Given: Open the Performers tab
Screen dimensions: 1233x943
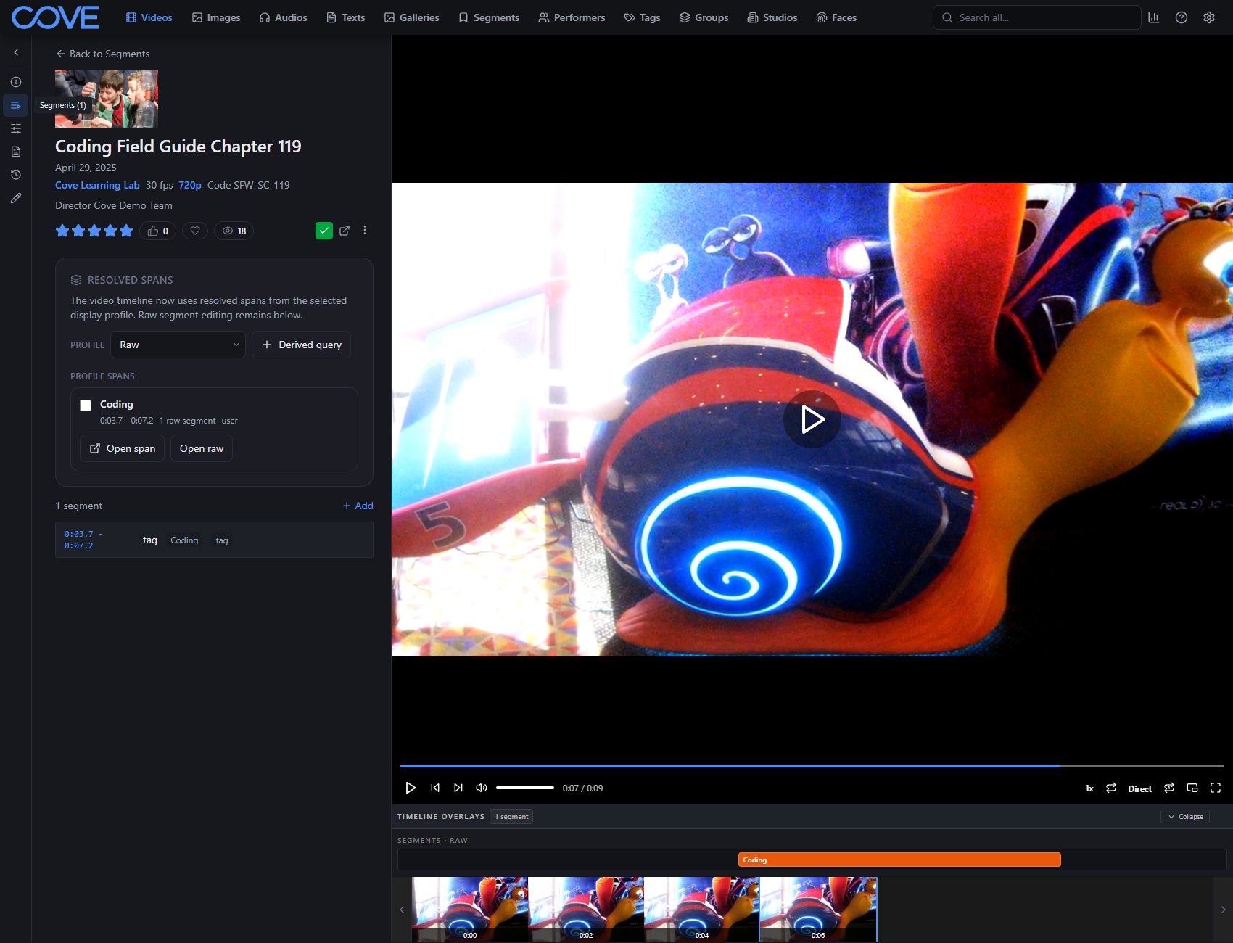Looking at the screenshot, I should (572, 17).
